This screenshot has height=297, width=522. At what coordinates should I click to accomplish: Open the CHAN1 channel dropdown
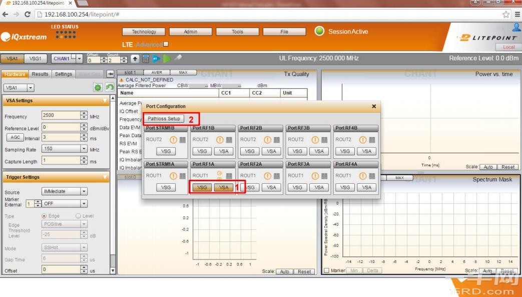click(79, 59)
